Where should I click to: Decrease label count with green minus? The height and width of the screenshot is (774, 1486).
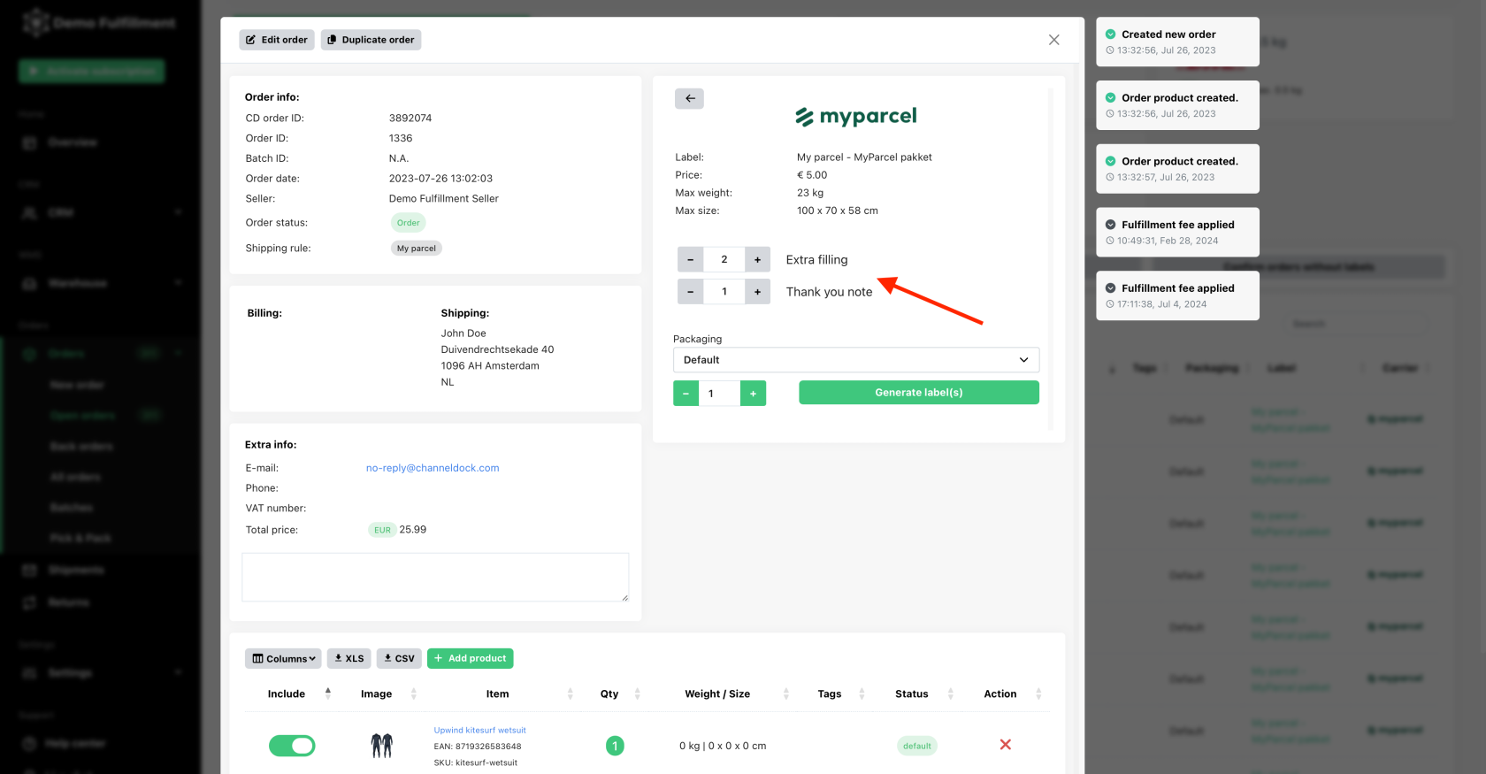[x=686, y=394]
